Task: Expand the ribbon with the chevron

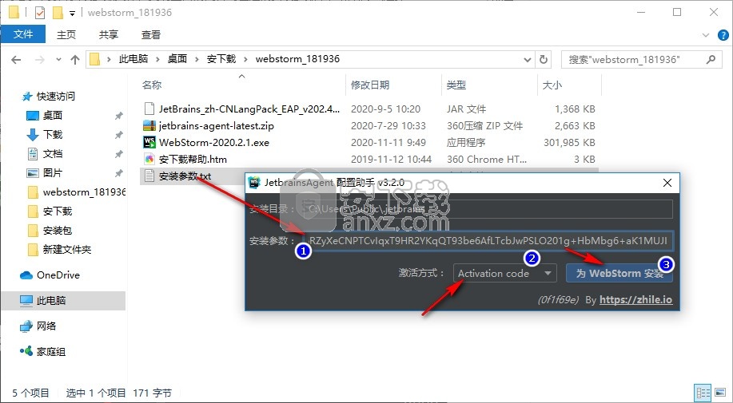Action: coord(706,35)
